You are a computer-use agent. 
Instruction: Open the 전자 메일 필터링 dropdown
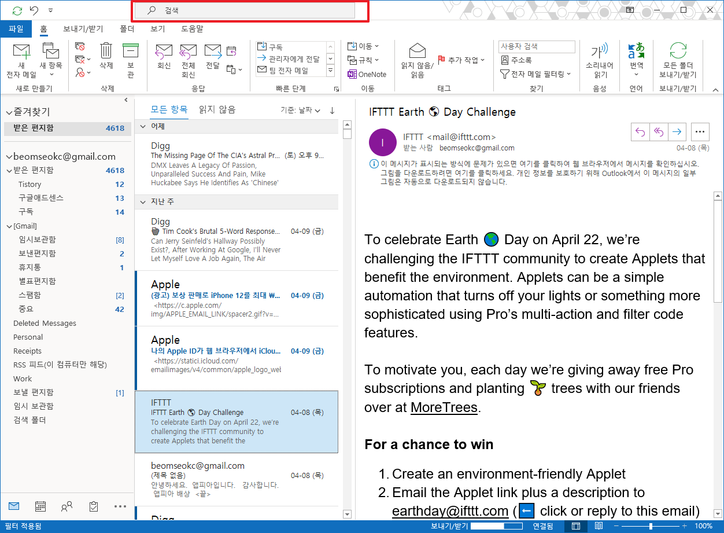pos(535,74)
